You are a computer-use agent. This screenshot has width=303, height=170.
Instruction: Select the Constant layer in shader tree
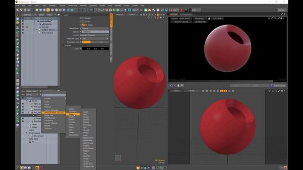[38, 115]
